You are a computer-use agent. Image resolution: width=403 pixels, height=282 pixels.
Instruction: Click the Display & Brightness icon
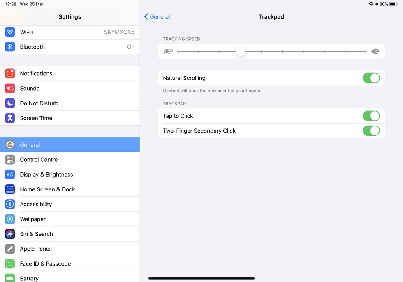click(x=10, y=174)
